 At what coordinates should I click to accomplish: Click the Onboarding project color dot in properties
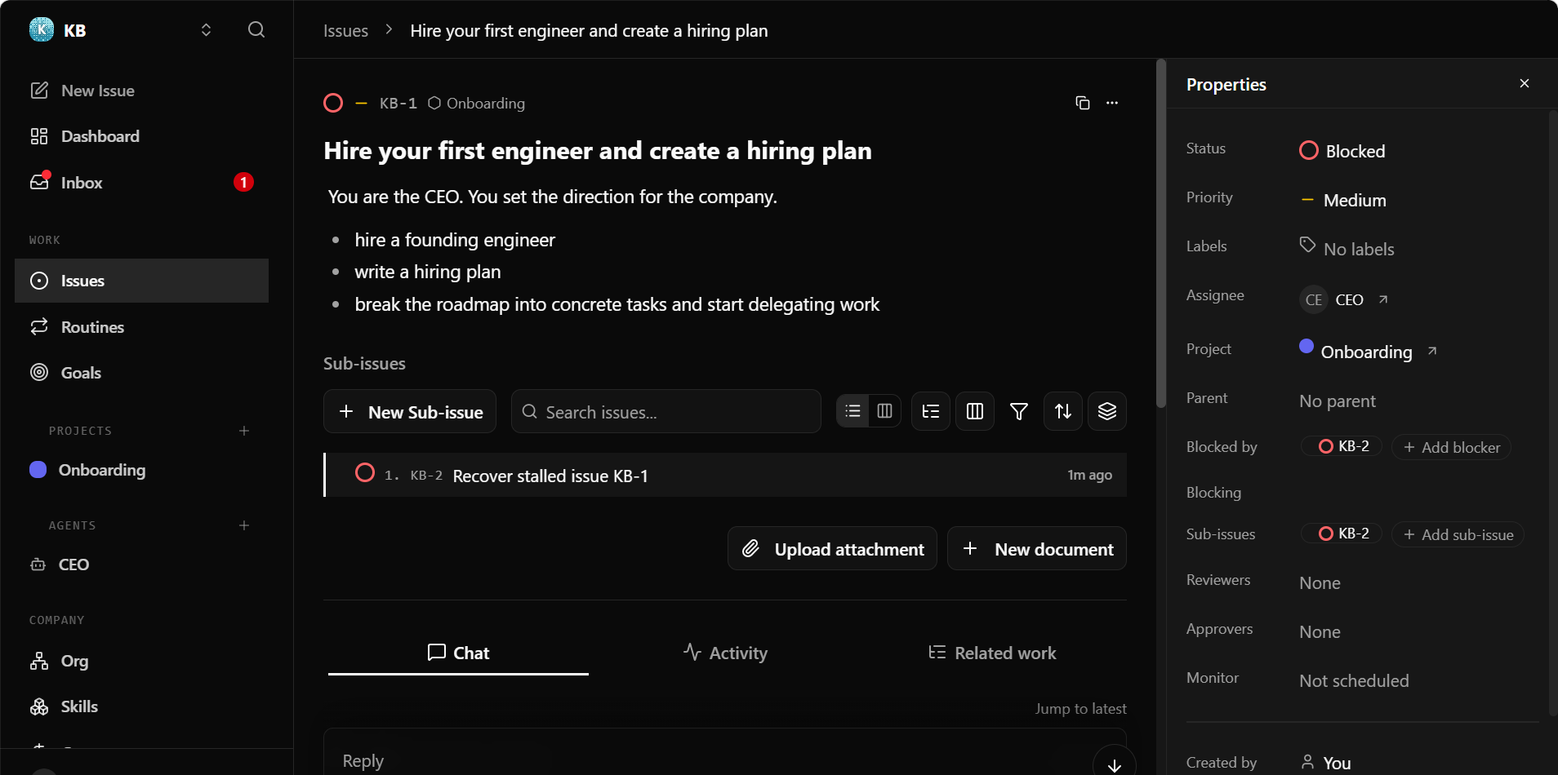click(1306, 346)
